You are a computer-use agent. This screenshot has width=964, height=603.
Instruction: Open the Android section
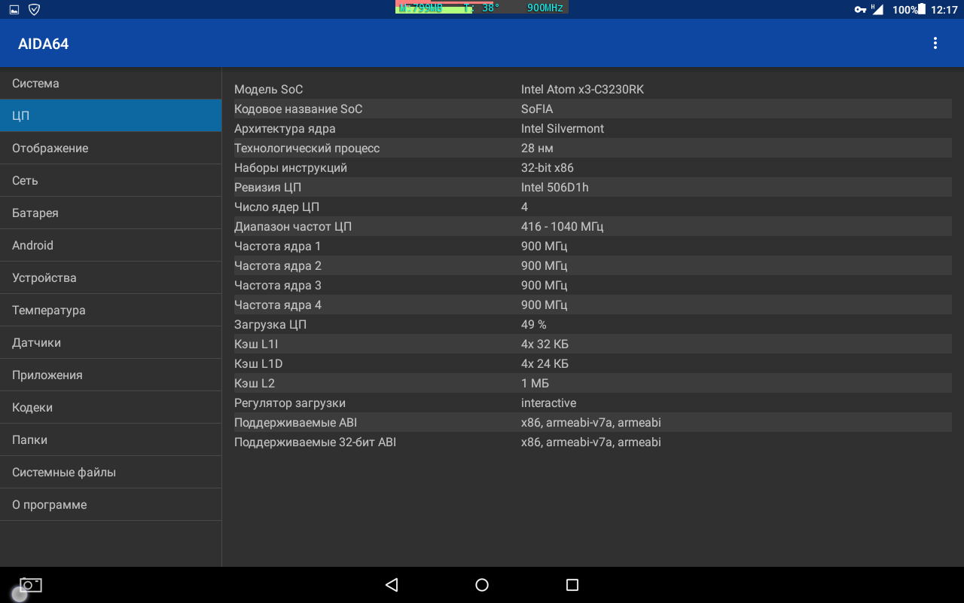[111, 246]
